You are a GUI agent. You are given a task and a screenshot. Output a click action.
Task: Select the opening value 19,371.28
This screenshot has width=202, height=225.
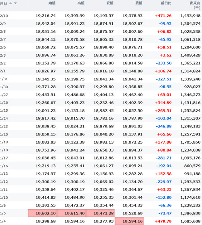[46, 87]
